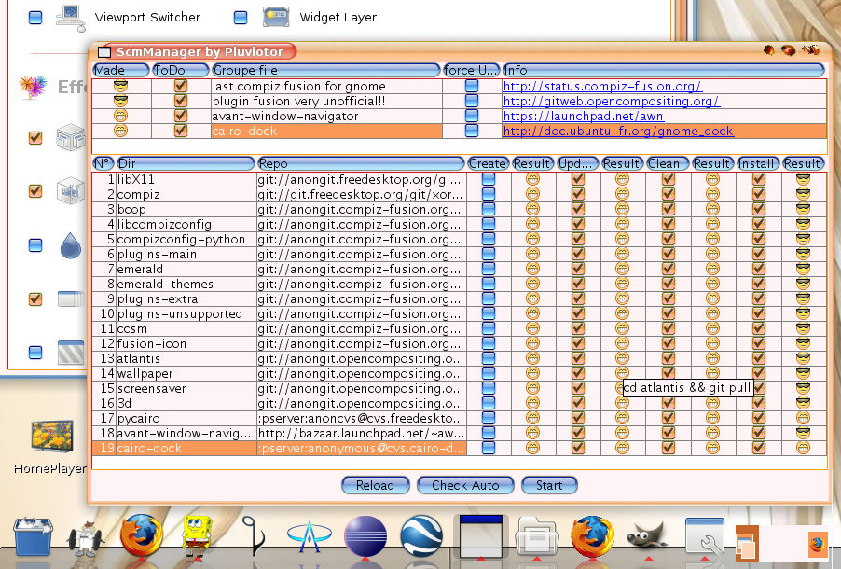
Task: Click the Made column header
Action: click(x=120, y=70)
